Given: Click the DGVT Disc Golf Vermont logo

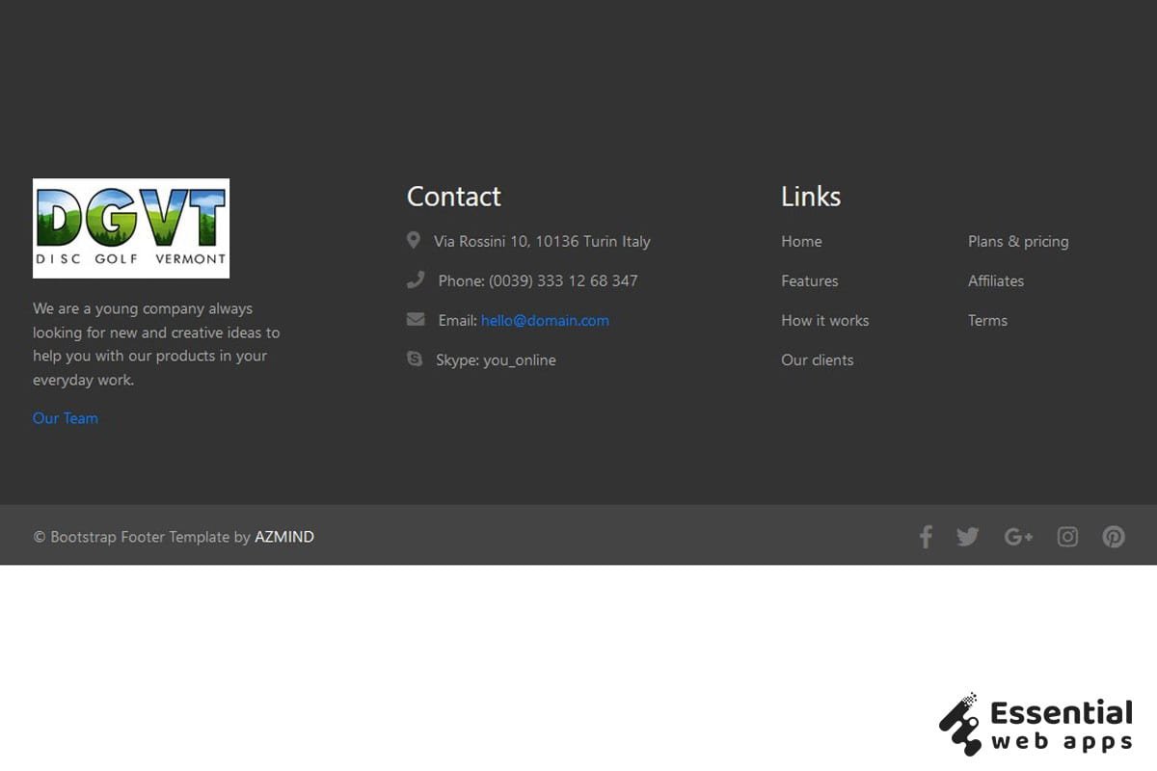Looking at the screenshot, I should [131, 228].
